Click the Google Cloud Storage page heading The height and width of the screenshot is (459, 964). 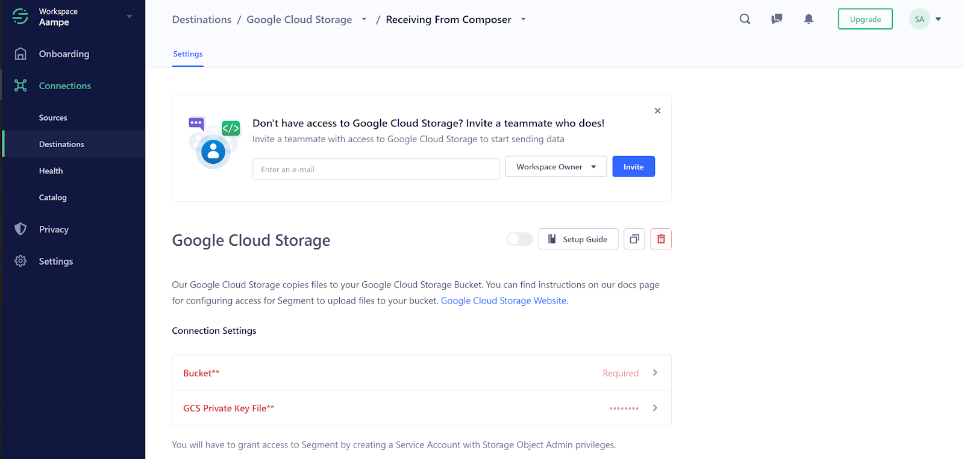(x=251, y=240)
